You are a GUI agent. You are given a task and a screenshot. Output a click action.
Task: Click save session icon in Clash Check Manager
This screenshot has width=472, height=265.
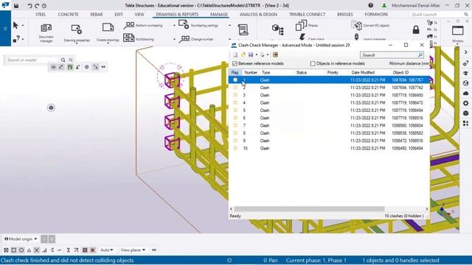[x=251, y=54]
